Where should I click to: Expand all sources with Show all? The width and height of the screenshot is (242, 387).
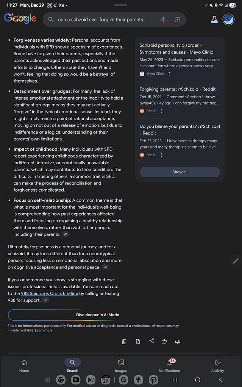(x=180, y=172)
